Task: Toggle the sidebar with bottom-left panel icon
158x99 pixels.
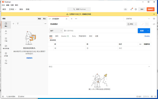Action: point(3,97)
